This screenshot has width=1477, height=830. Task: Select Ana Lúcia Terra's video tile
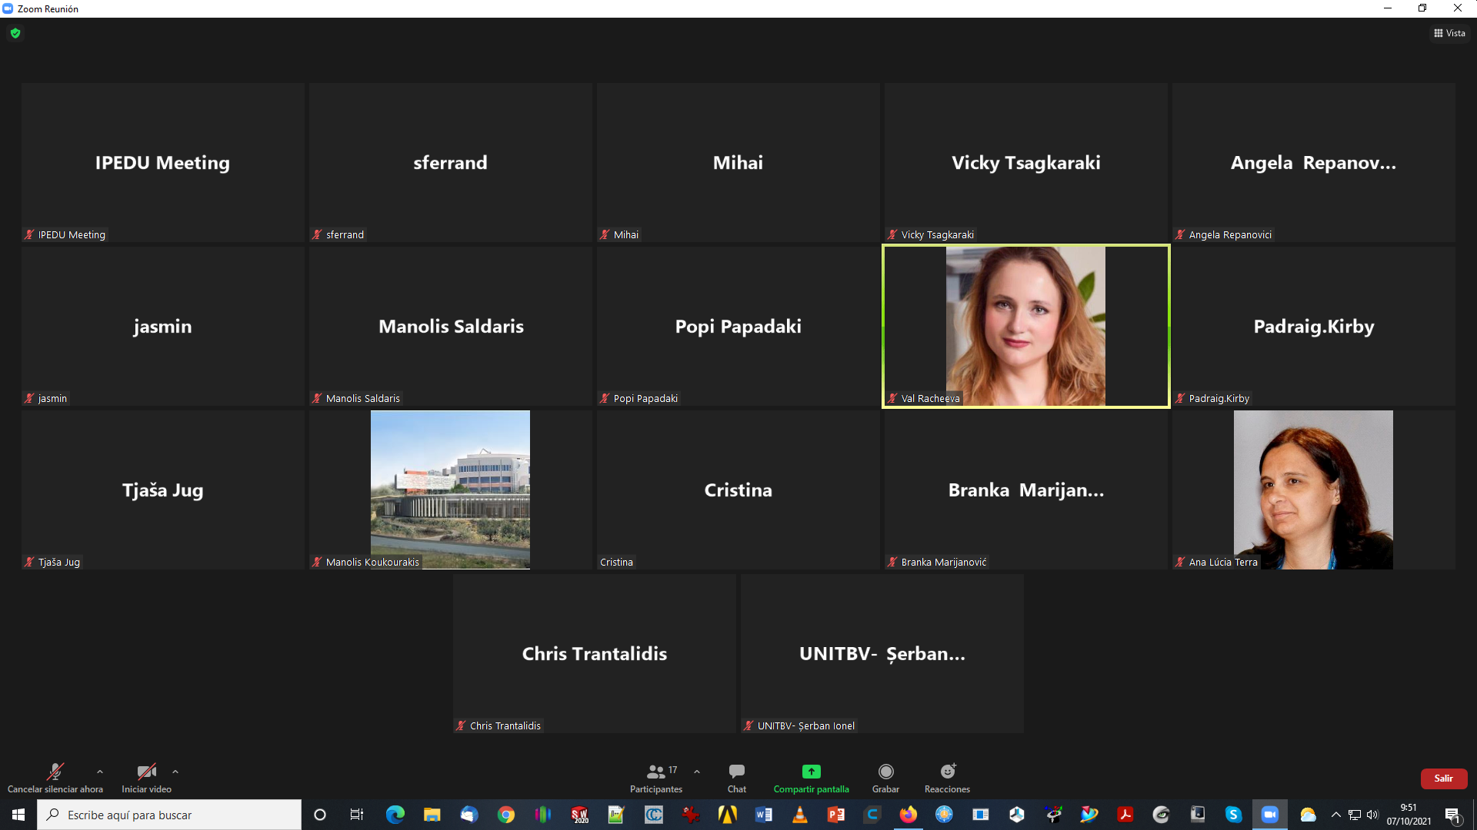[x=1312, y=490]
